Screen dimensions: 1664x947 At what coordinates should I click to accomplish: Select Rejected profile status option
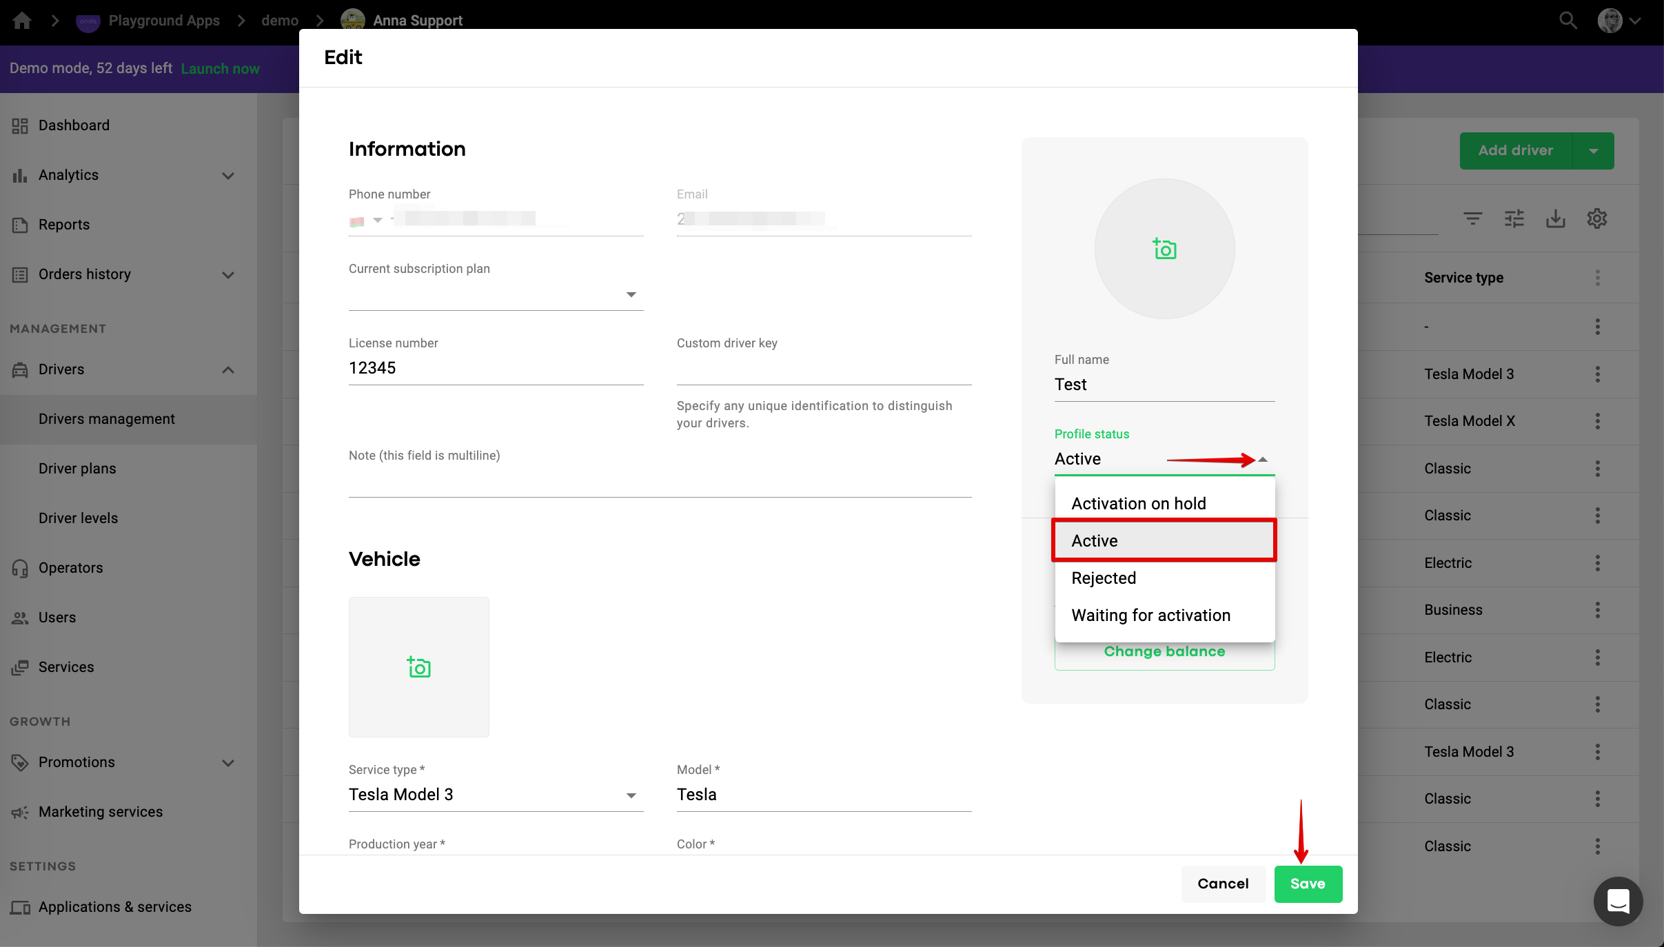click(1104, 578)
